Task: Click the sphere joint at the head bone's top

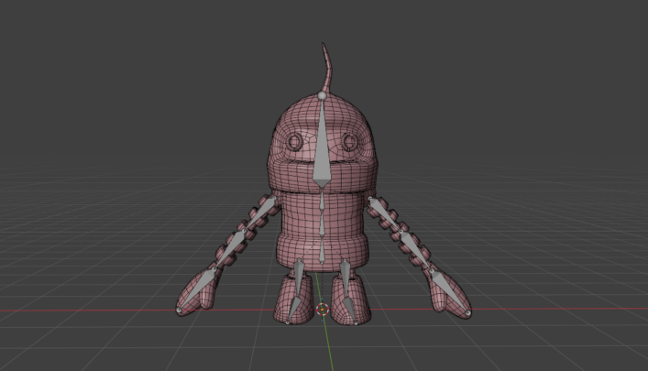Action: coord(323,96)
